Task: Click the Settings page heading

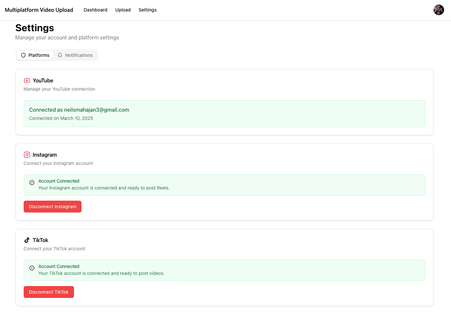Action: click(35, 28)
